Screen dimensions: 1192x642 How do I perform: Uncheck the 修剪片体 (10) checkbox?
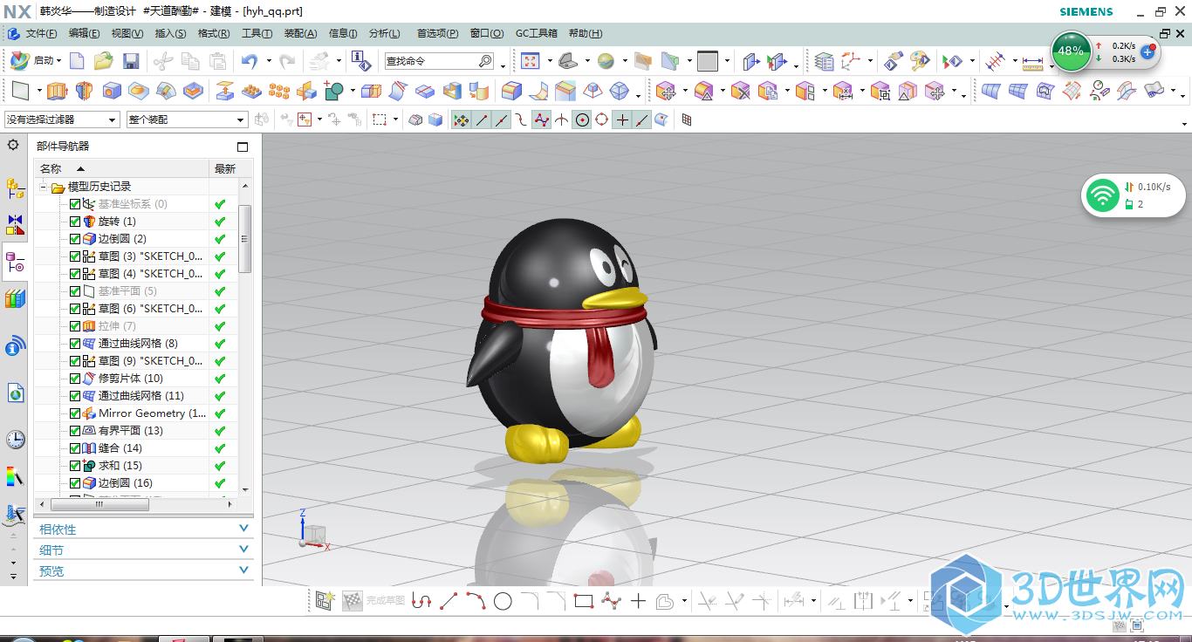(x=75, y=379)
